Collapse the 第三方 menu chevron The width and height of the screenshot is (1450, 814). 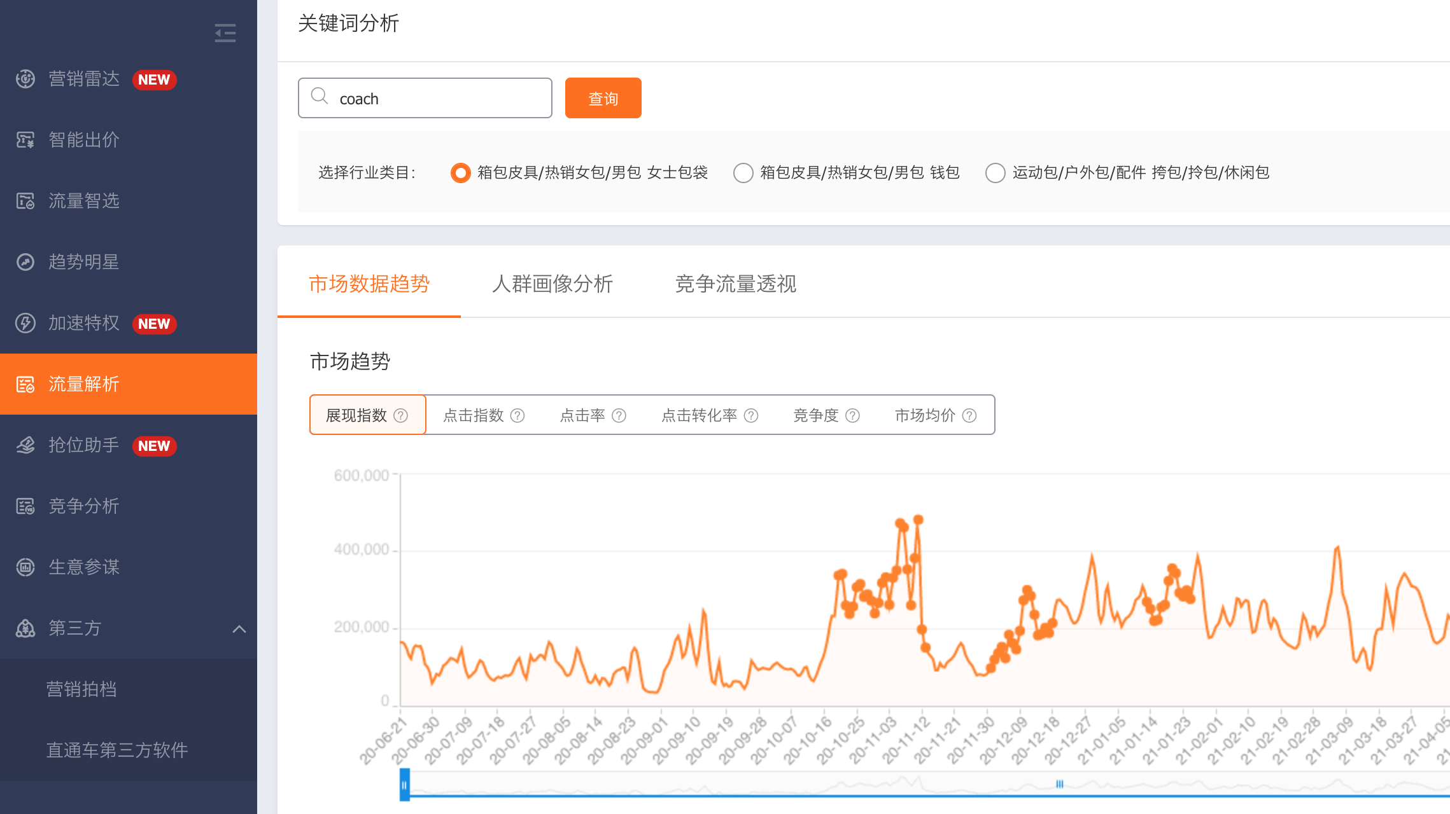pos(239,629)
